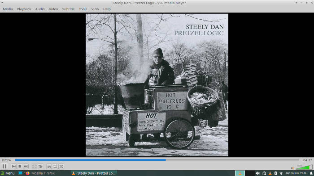This screenshot has height=176, width=314.
Task: Open network Wi-Fi tray icon
Action: [x=281, y=173]
